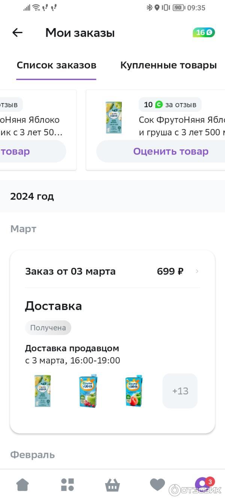Expand order details chevron next to 699 ₽

pos(197,271)
